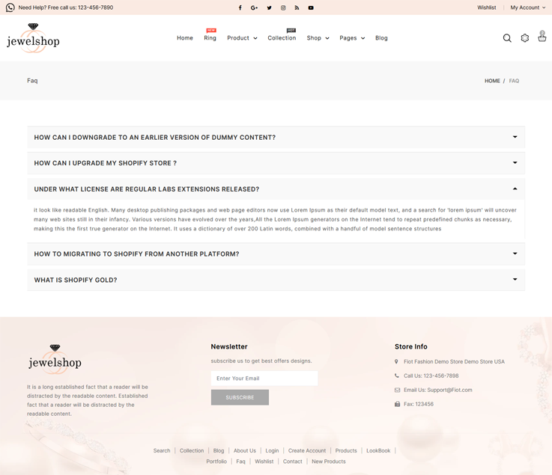Viewport: 552px width, 475px height.
Task: Open the My Account dropdown
Action: point(527,7)
